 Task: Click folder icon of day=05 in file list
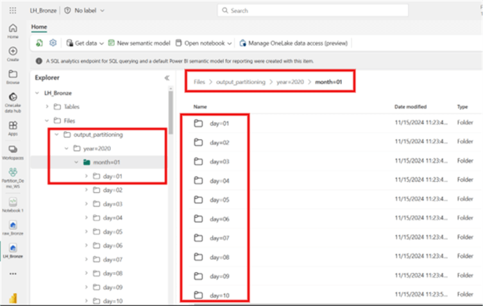coord(198,200)
